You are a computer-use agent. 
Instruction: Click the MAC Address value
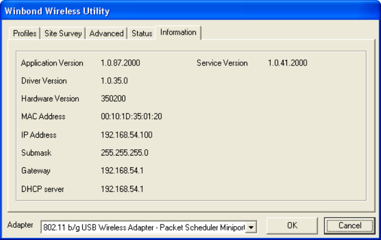pyautogui.click(x=131, y=117)
